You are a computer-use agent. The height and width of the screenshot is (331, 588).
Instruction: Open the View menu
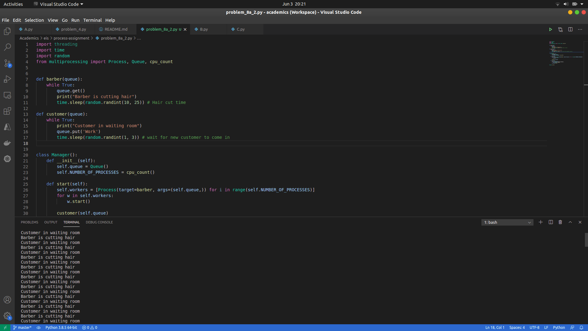click(x=53, y=20)
